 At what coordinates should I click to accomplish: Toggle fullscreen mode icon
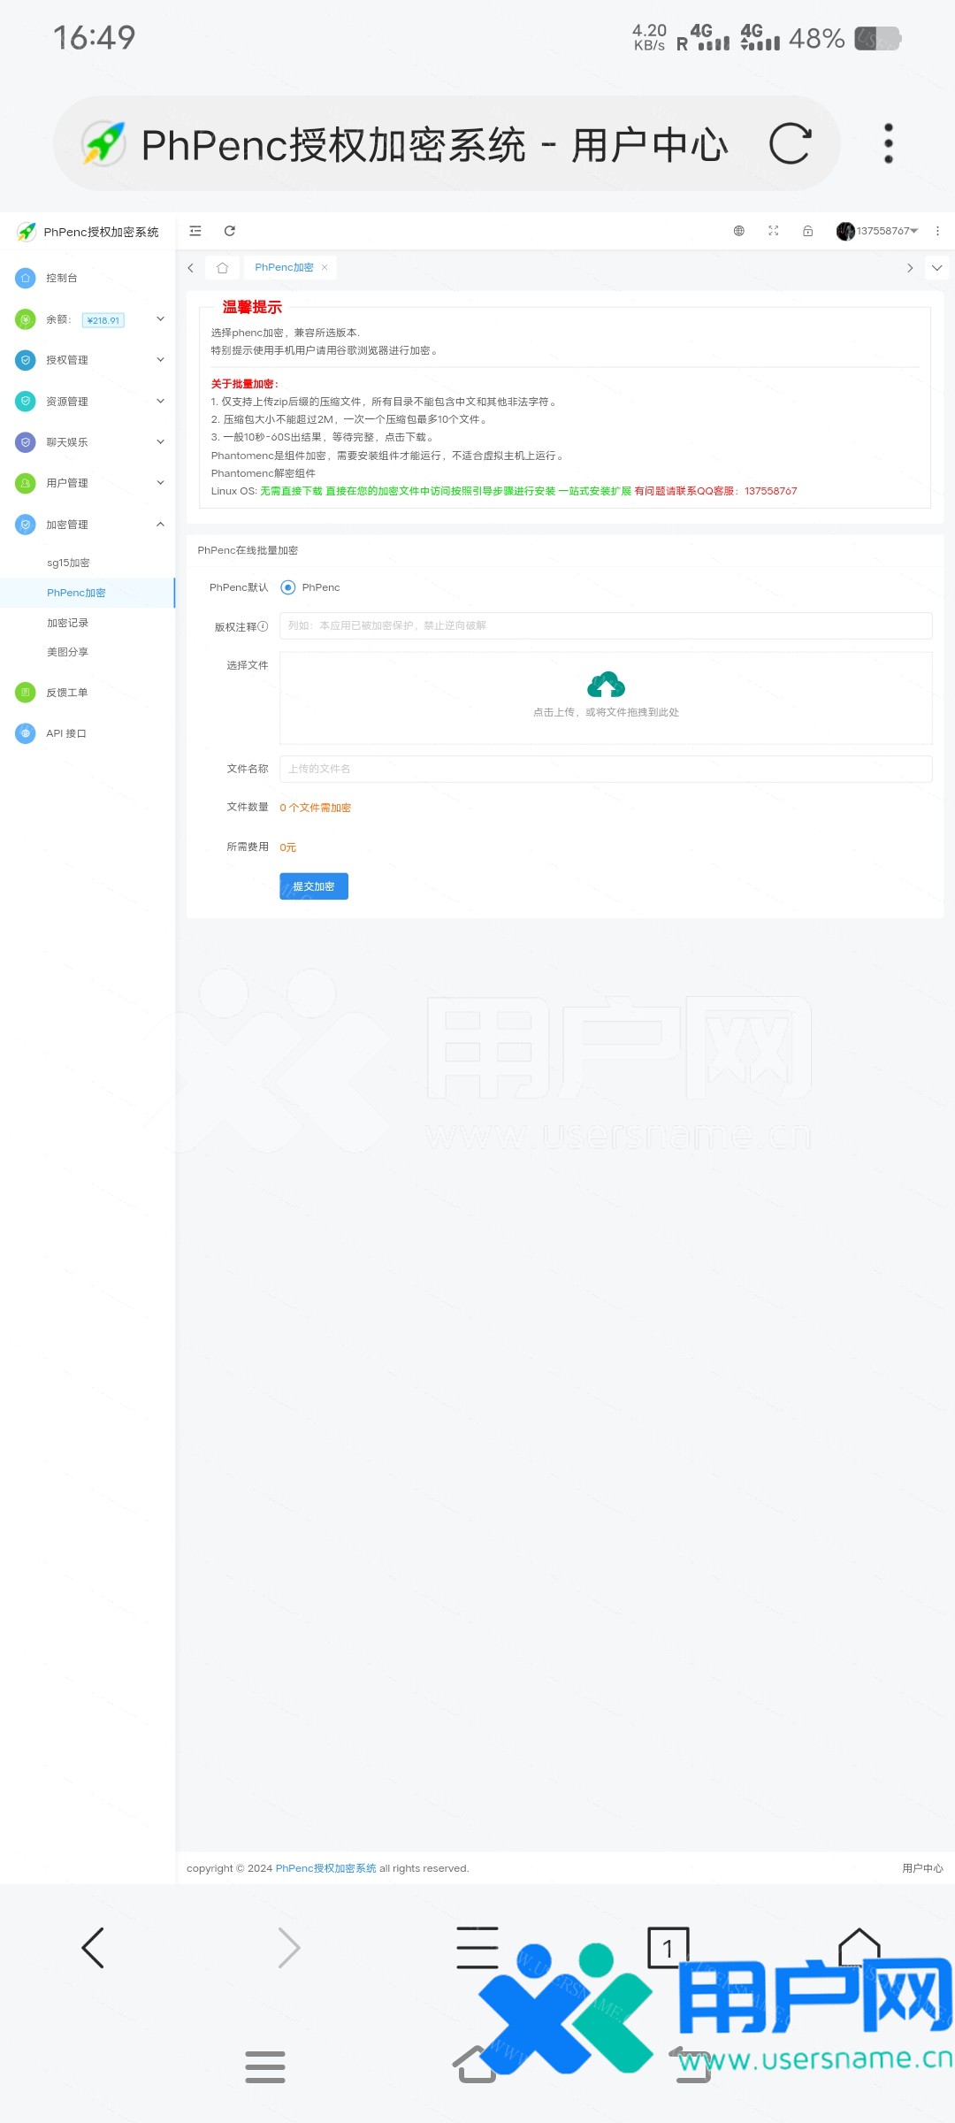[x=774, y=231]
